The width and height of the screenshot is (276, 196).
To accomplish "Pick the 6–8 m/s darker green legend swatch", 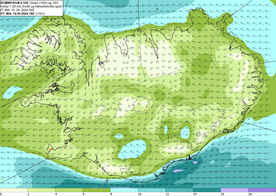I will click(x=96, y=190).
